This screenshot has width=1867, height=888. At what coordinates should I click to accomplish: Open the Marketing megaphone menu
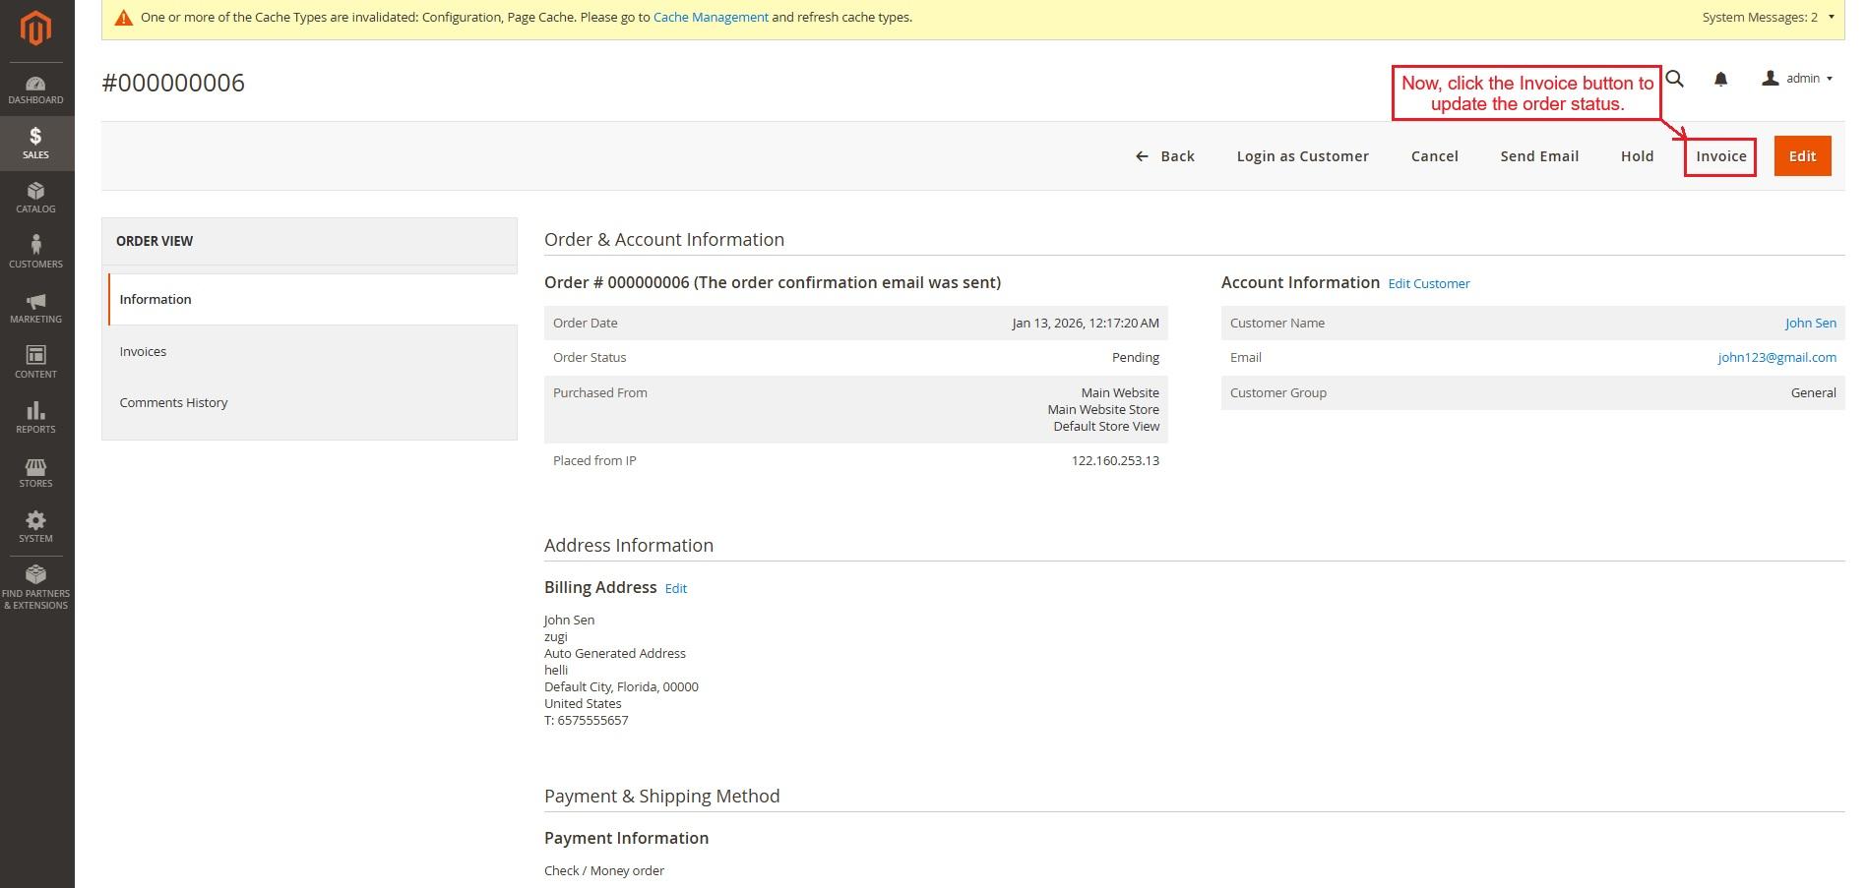coord(35,308)
